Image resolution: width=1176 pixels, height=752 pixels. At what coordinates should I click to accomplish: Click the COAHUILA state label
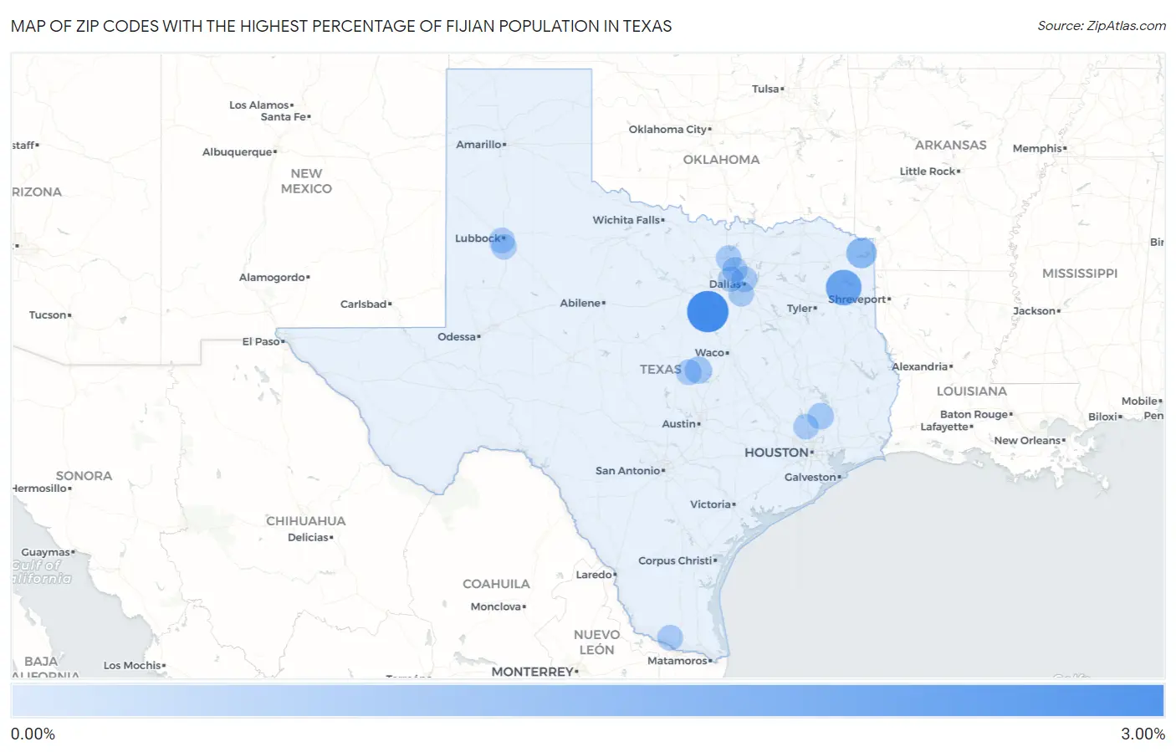[x=496, y=584]
